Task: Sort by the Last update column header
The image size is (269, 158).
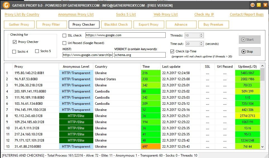Action: click(180, 67)
